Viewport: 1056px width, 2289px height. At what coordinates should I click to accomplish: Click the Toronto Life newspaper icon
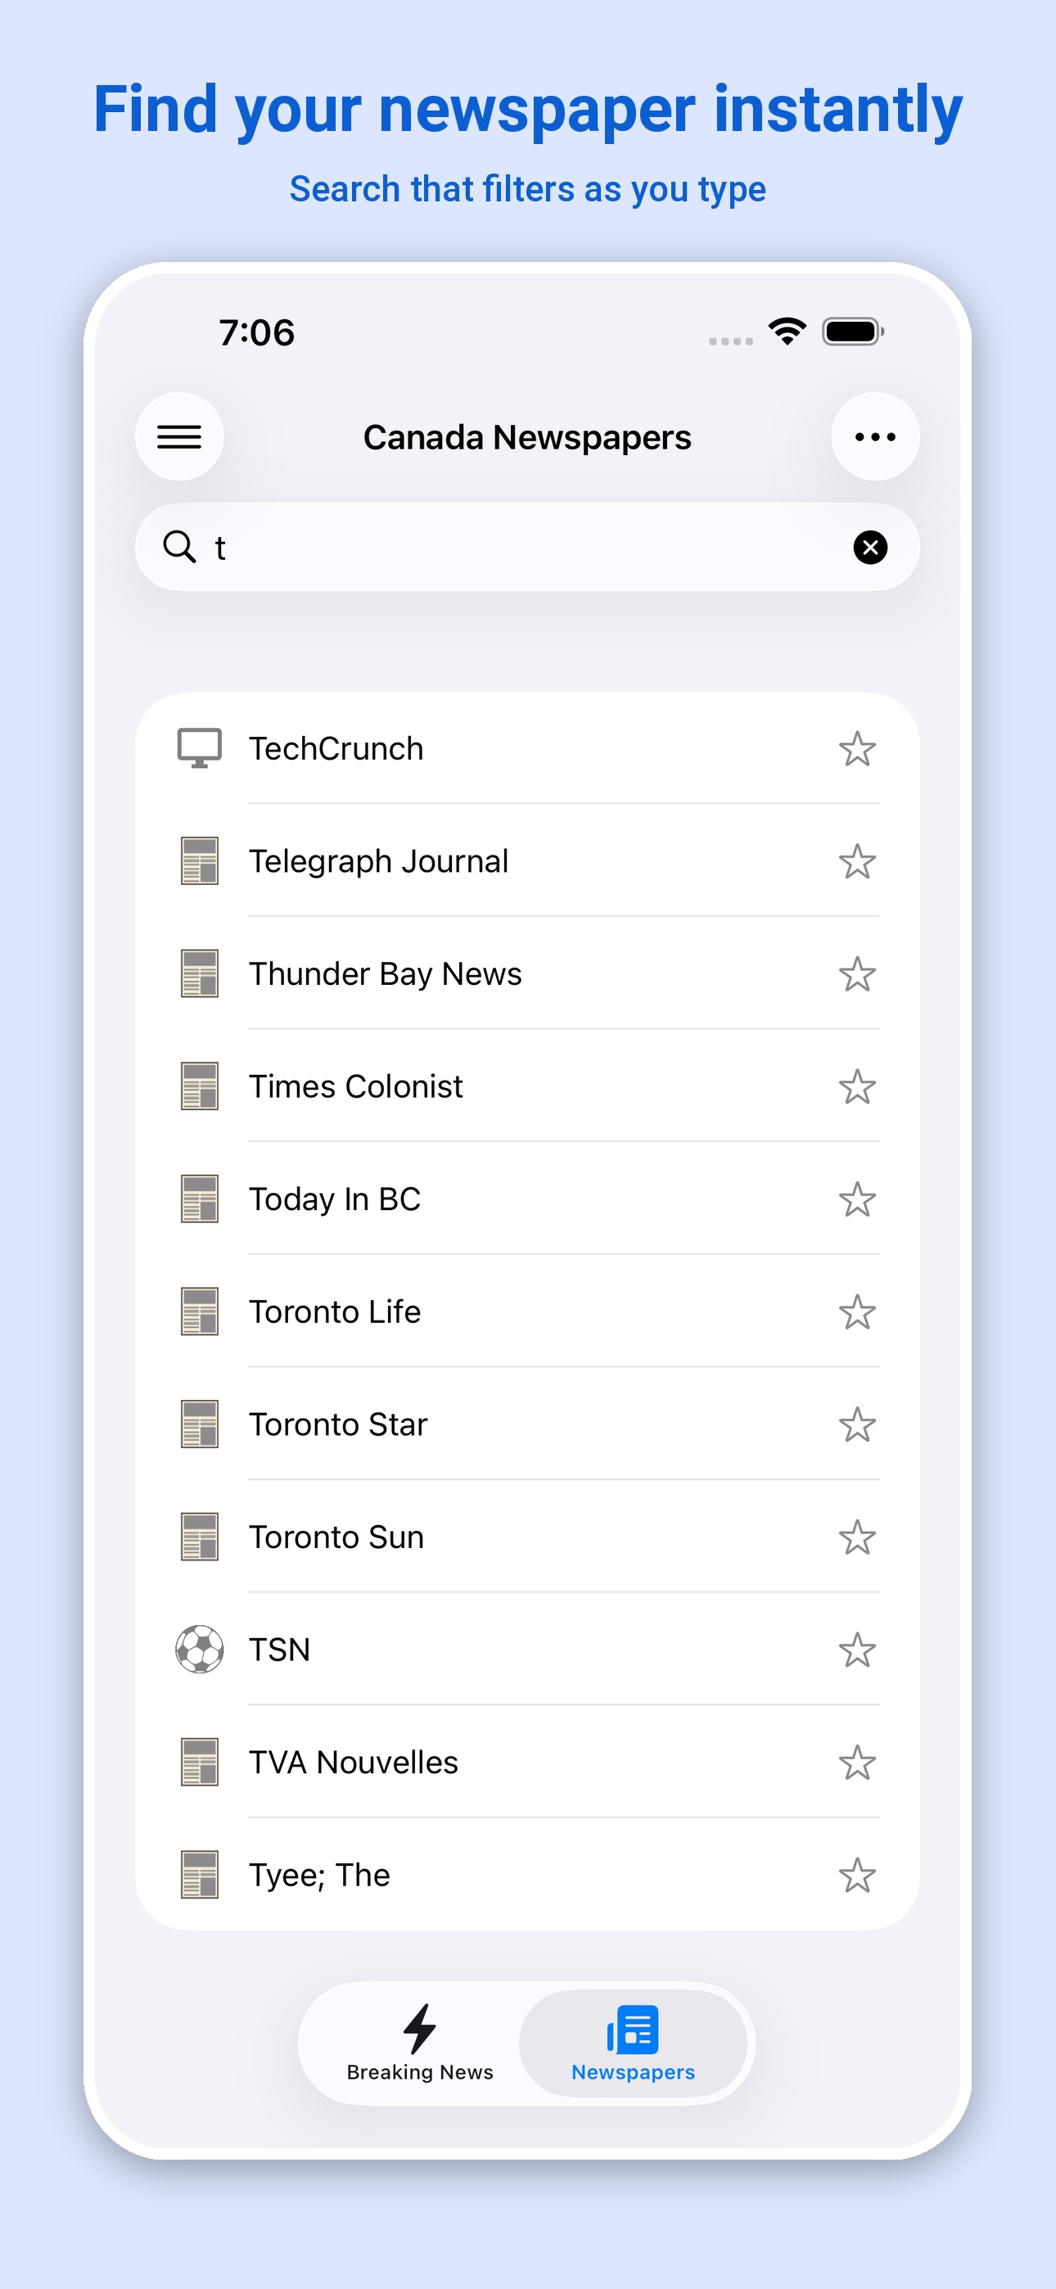199,1312
